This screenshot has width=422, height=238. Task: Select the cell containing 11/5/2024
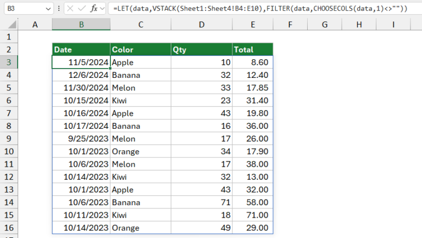(81, 63)
